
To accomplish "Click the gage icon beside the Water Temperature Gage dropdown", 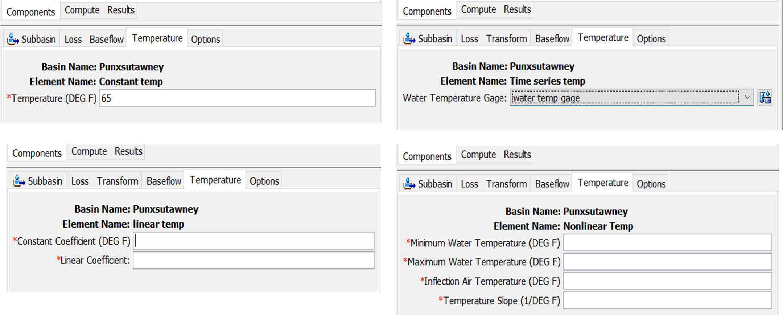I will tap(765, 98).
